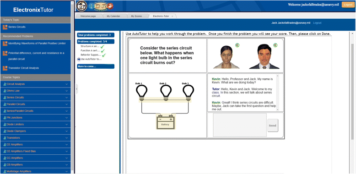
Task: Open Use AutoTutor to... problem item
Action: click(91, 59)
